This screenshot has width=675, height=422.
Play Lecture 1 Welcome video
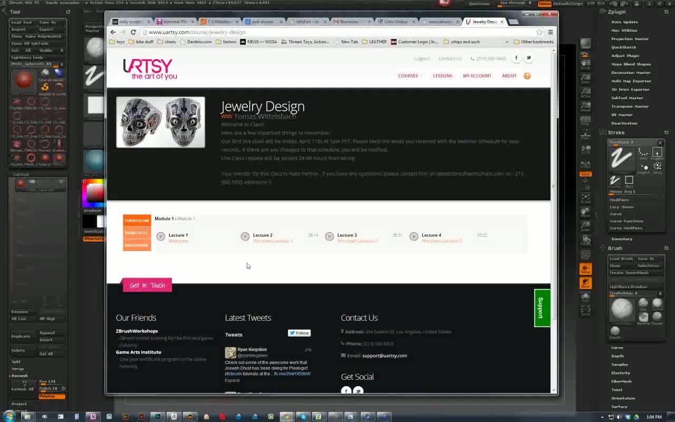click(161, 236)
